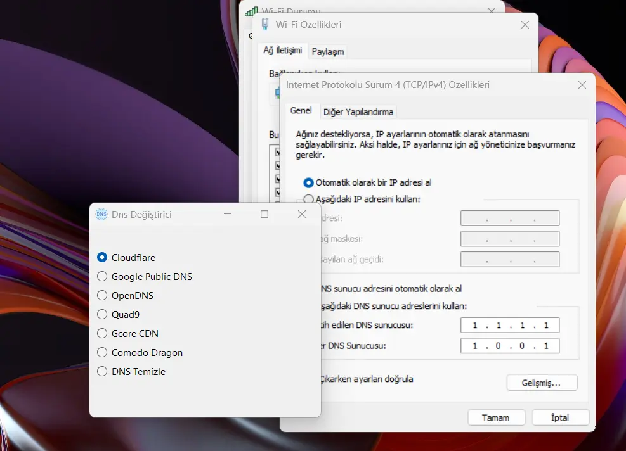The width and height of the screenshot is (626, 451).
Task: Click the alternate DNS server field 1.0.0.1
Action: coord(510,346)
